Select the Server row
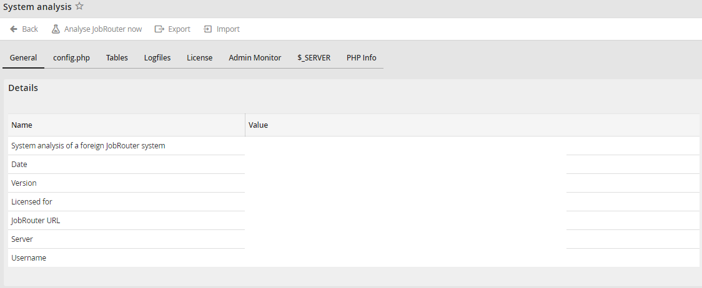 click(x=353, y=239)
